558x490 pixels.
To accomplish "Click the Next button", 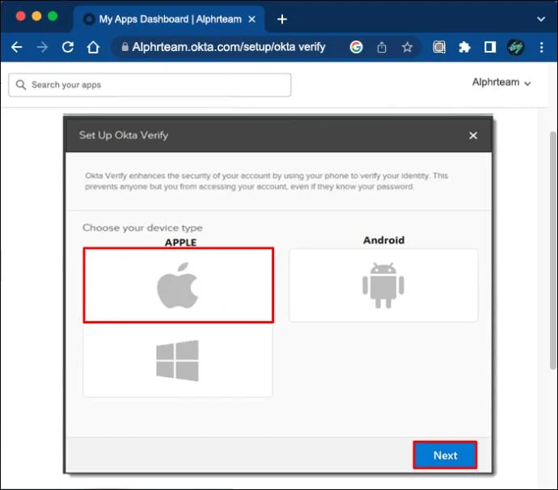I will point(445,455).
